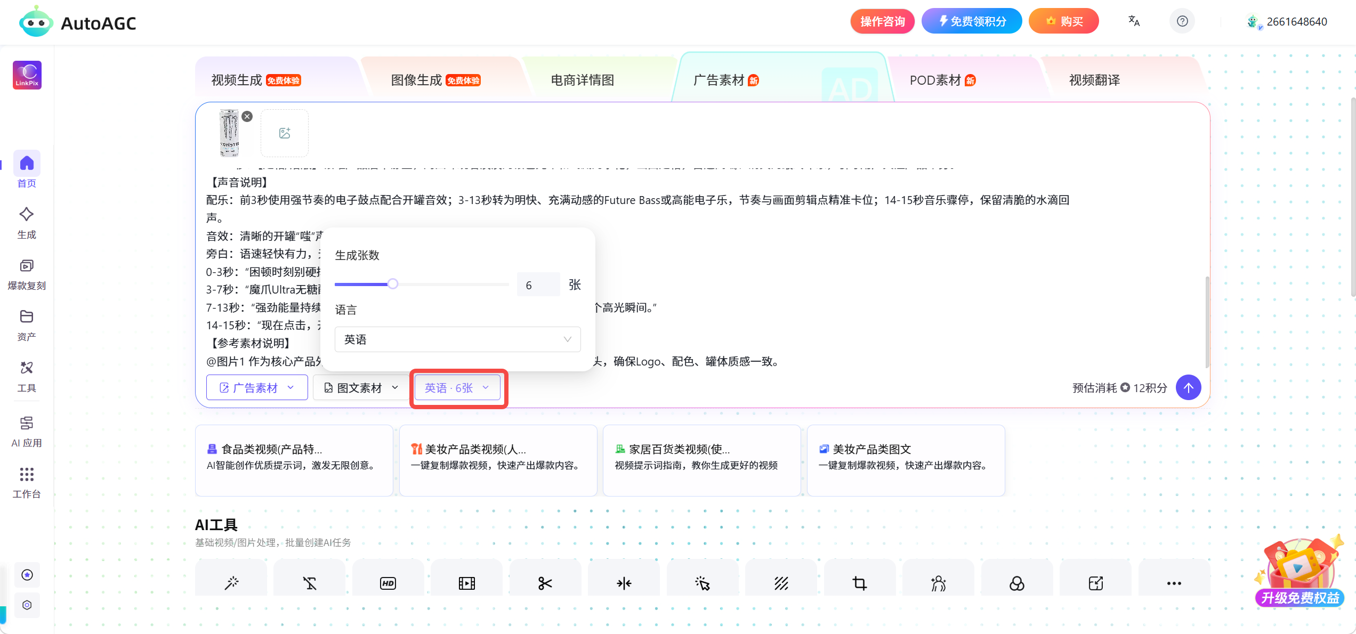Open 工作台 workbench in sidebar
Screen dimensions: 1356x634
coord(27,483)
